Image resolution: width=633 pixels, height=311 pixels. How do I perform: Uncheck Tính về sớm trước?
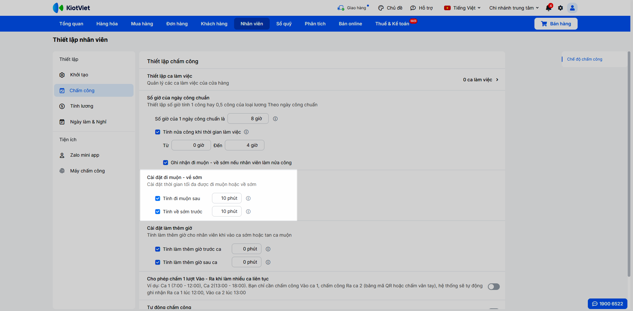click(158, 212)
